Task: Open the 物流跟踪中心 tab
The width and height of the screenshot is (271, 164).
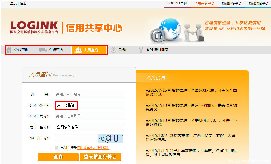Action: tap(231, 3)
